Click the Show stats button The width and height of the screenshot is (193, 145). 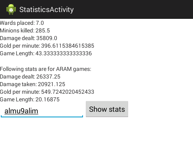(107, 109)
